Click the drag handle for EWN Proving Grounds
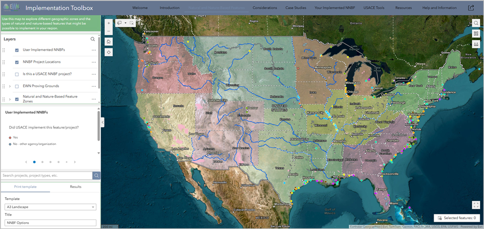Image resolution: width=484 pixels, height=229 pixels. pos(4,86)
